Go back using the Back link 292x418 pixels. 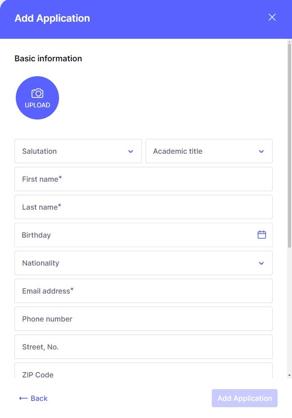pyautogui.click(x=39, y=399)
